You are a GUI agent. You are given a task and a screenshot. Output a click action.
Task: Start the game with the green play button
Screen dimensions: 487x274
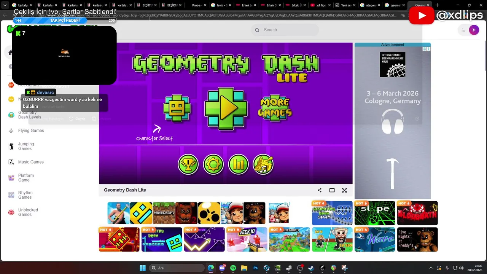point(226,109)
